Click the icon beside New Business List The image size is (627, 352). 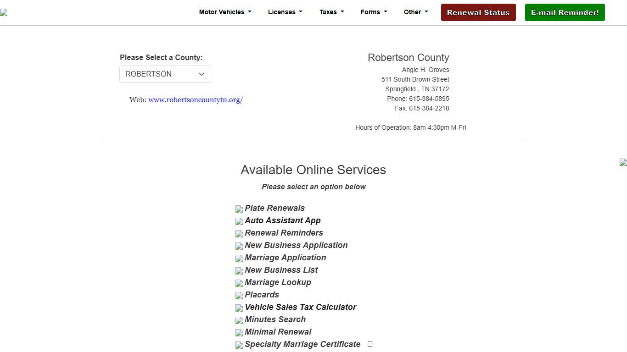(239, 271)
